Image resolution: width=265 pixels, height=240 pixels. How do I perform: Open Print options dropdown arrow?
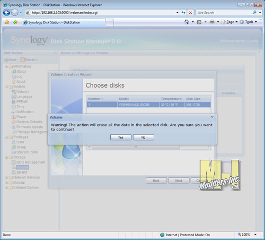coord(218,22)
